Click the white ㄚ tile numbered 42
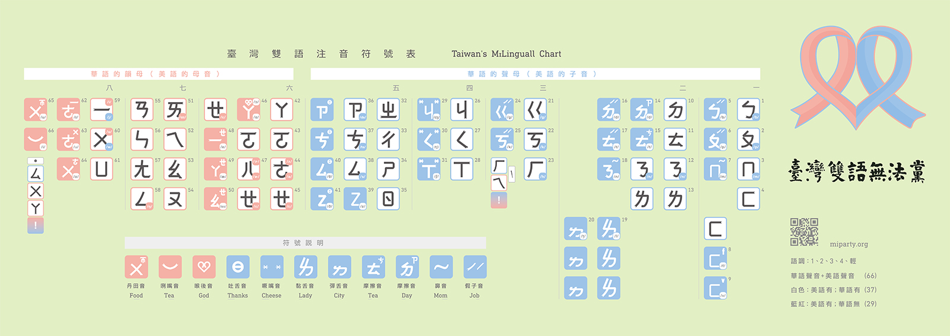The image size is (950, 336). 282,110
